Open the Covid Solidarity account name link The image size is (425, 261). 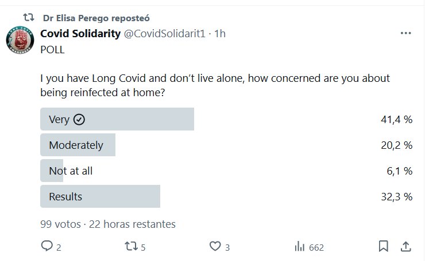tap(80, 34)
